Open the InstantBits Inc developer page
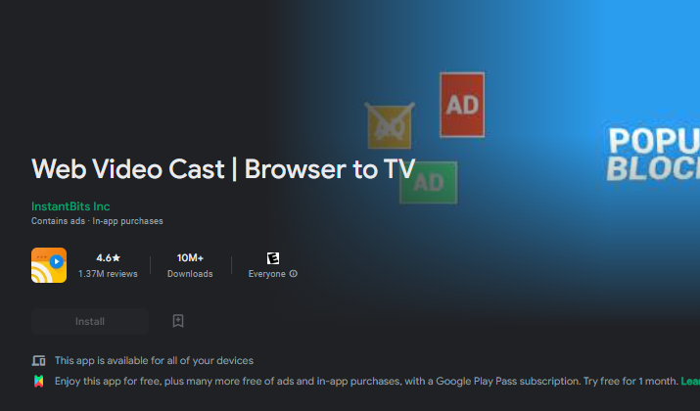Screen dimensions: 700x411 tap(70, 206)
